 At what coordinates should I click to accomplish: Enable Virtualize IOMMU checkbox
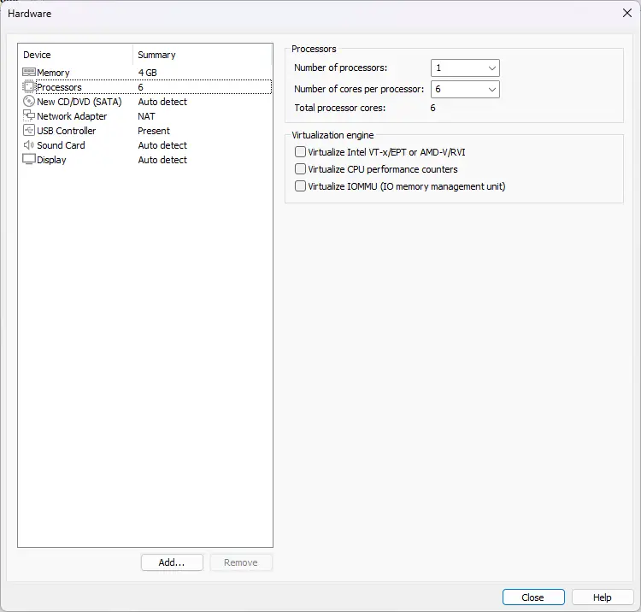pos(300,186)
